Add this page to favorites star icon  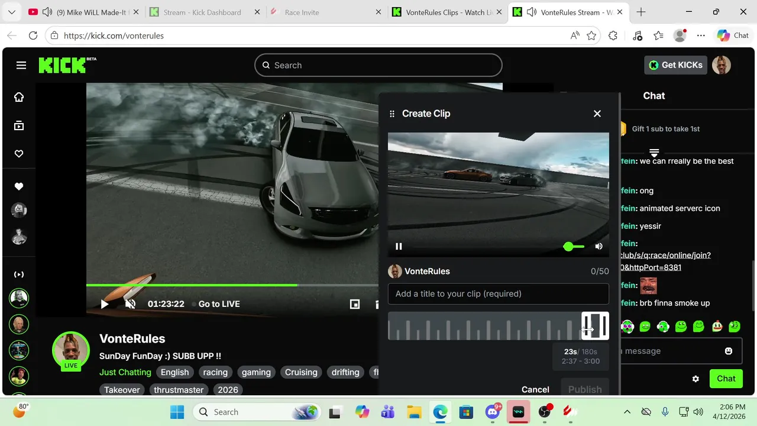(591, 35)
